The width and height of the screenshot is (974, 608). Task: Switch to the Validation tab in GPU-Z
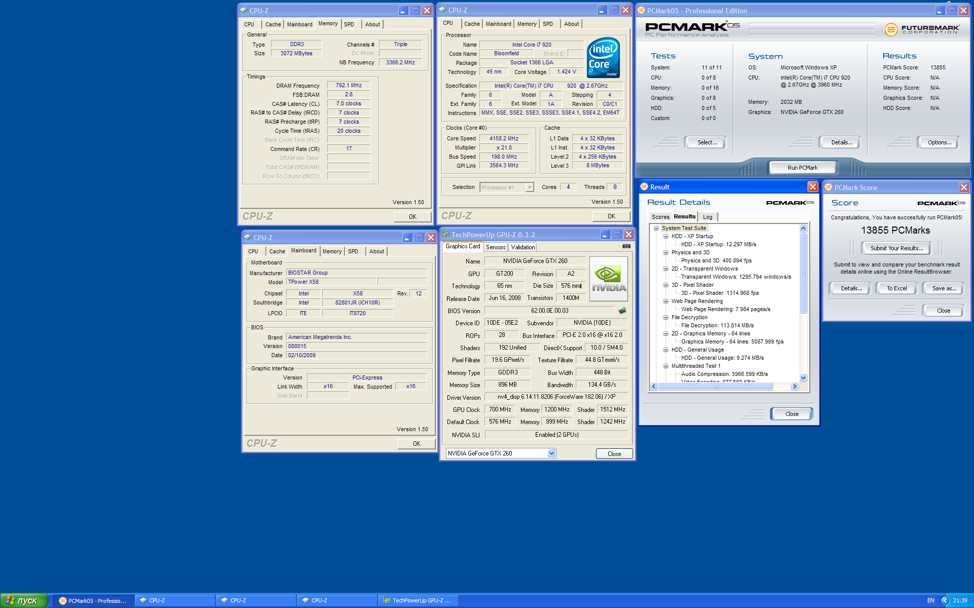523,247
